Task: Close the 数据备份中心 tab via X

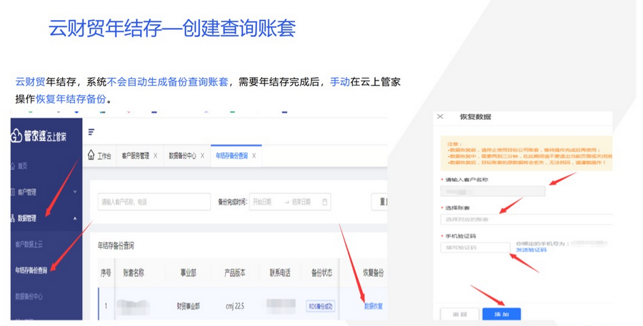Action: [202, 156]
